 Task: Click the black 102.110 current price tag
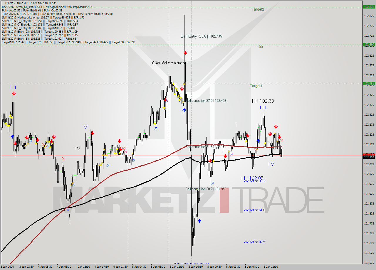click(x=369, y=157)
